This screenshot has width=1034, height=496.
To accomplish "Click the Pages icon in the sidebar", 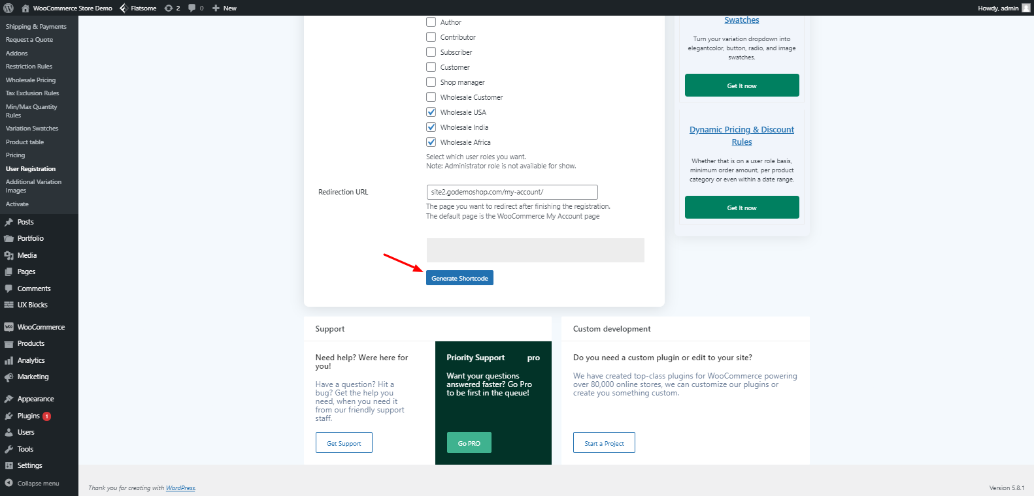I will coord(9,271).
